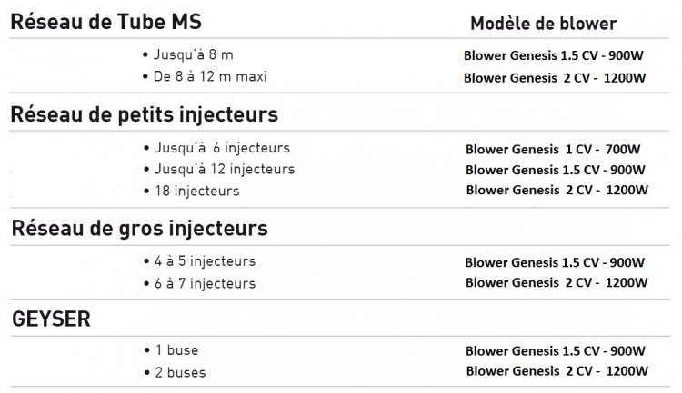This screenshot has width=682, height=393.
Task: Click the 1200W blower for 18 injecteurs
Action: point(556,191)
